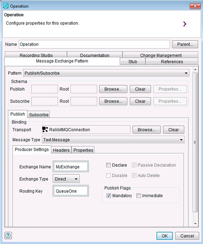Toggle the Durable checkbox
Screen dimensions: 203x244
tap(108, 176)
